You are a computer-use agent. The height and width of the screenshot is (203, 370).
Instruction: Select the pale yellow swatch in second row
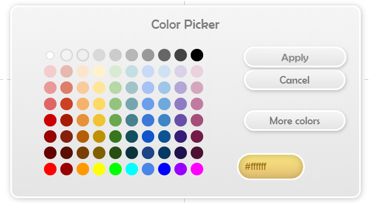[x=99, y=72]
